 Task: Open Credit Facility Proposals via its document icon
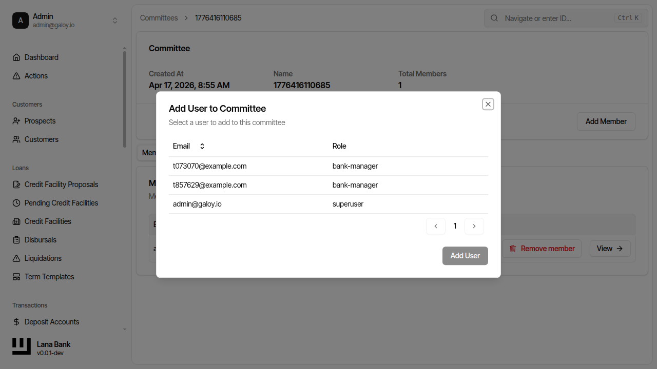[16, 184]
